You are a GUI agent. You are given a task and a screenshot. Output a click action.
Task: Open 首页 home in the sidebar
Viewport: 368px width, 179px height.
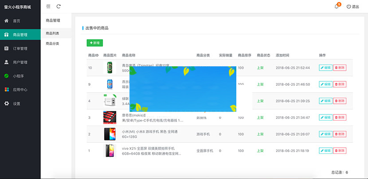(16, 21)
